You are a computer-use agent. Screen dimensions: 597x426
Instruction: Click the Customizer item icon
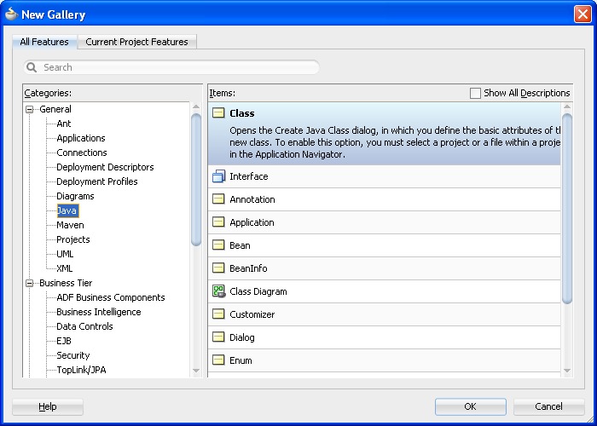click(218, 314)
